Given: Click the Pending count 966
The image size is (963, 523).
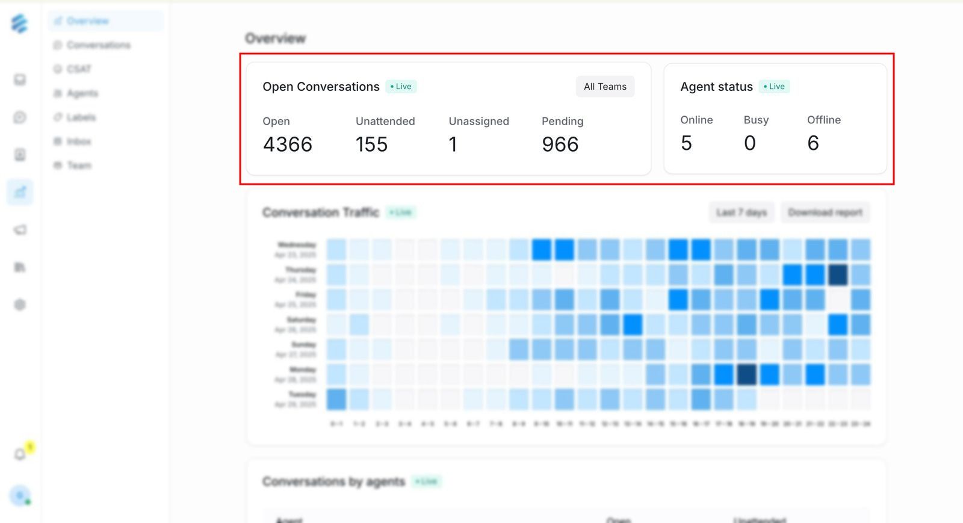Looking at the screenshot, I should 560,144.
